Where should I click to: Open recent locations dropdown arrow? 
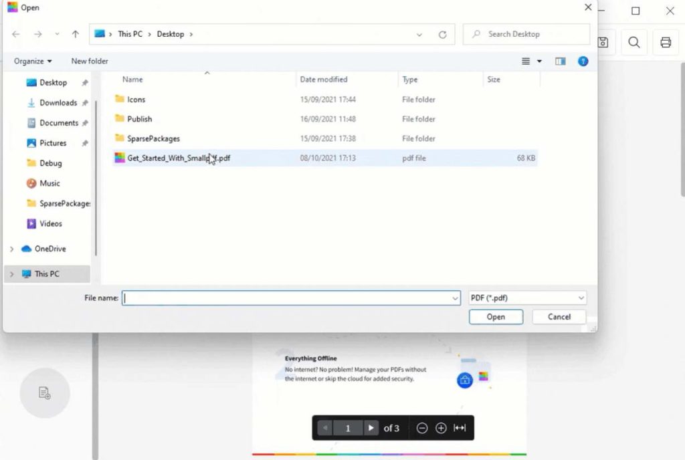click(x=57, y=34)
